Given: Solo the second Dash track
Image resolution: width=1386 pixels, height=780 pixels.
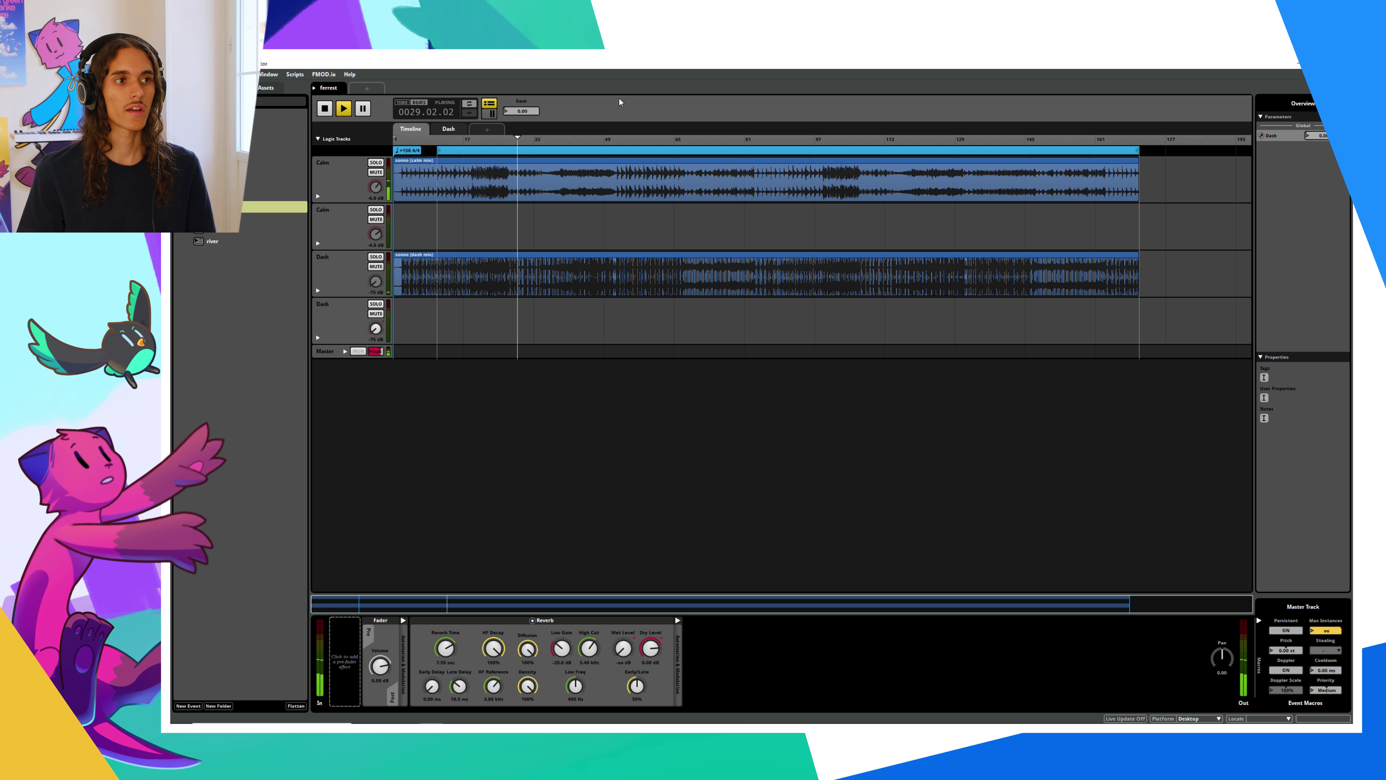Looking at the screenshot, I should click(375, 304).
